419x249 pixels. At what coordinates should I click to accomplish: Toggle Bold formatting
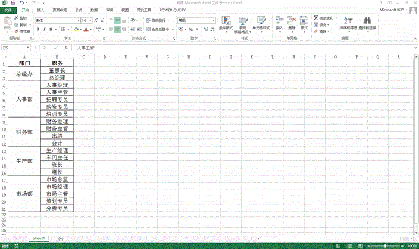(x=37, y=29)
